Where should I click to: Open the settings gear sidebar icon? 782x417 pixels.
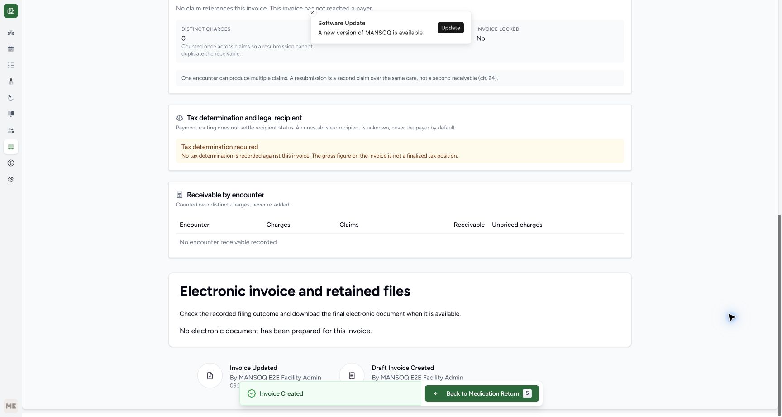tap(11, 179)
